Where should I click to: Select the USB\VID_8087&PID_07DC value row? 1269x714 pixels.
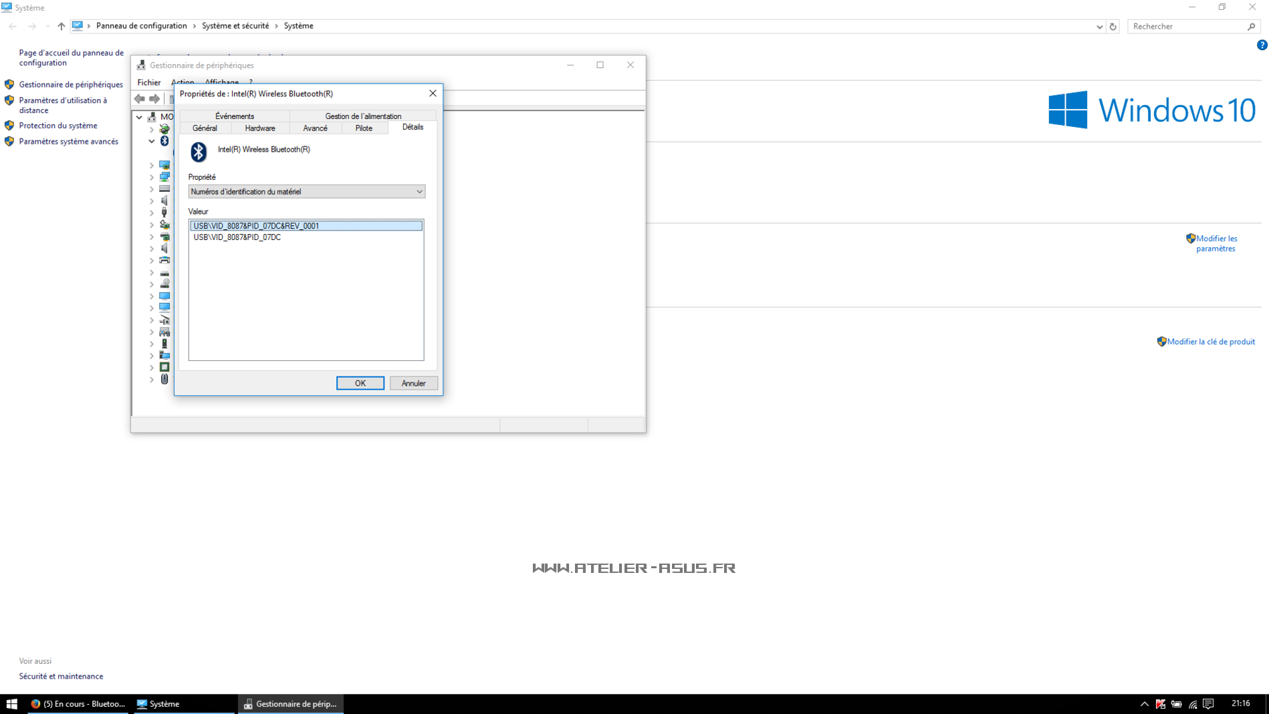[237, 237]
